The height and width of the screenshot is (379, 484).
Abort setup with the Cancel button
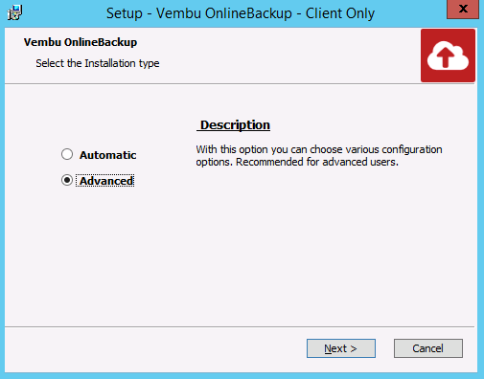click(428, 348)
